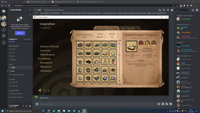Select Plant Registry in Compendium menu

48,55
